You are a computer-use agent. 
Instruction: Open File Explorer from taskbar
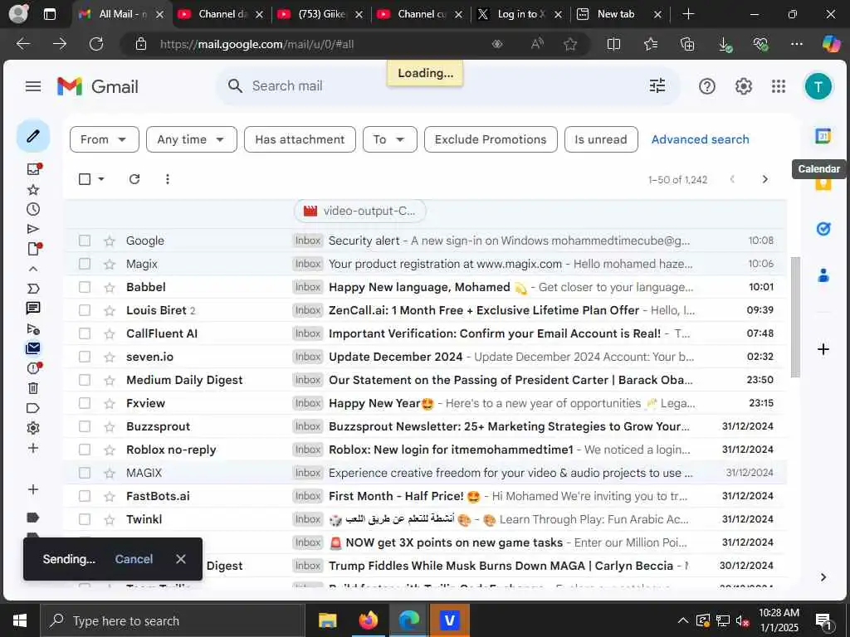click(x=327, y=620)
